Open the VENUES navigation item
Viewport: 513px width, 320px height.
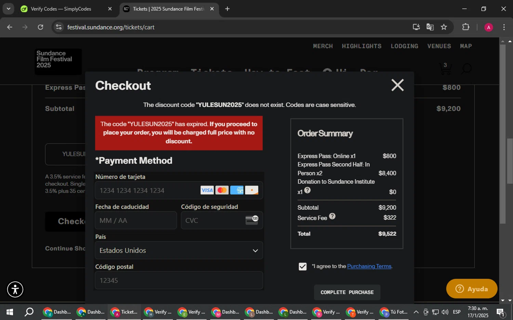[x=439, y=46]
